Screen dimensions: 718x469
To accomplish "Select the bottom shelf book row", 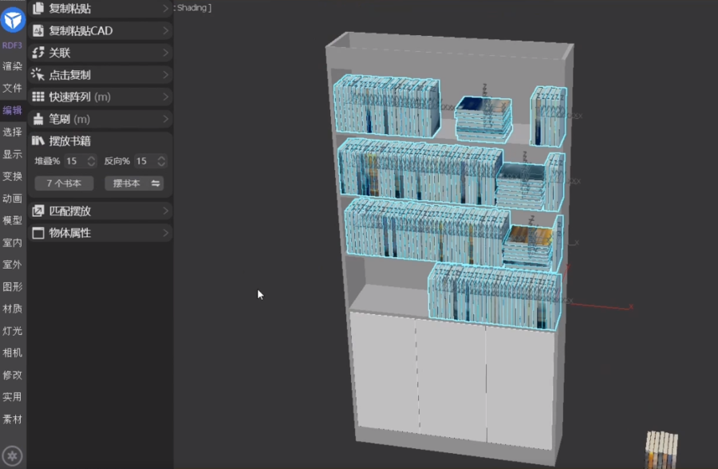I will (x=495, y=295).
